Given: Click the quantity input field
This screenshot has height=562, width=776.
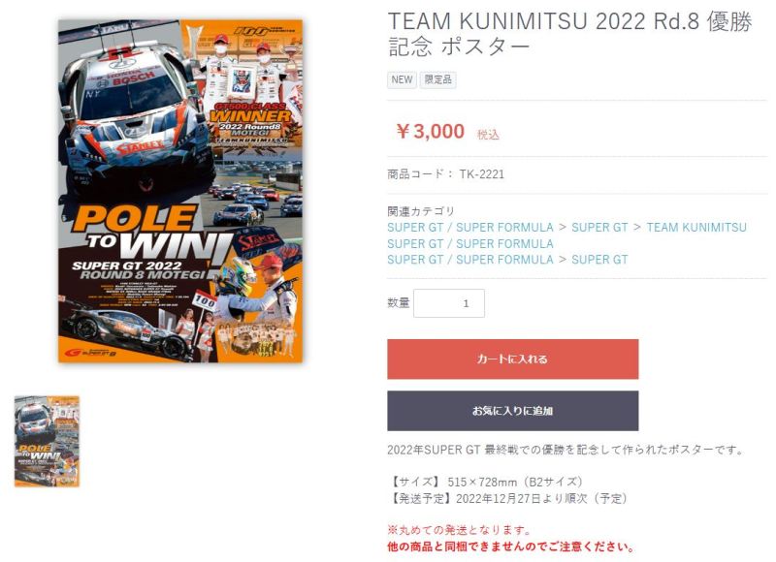Looking at the screenshot, I should tap(449, 303).
